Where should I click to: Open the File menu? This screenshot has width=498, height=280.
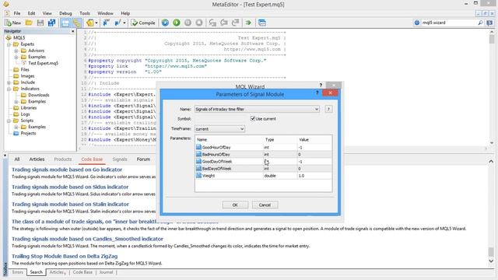[x=17, y=13]
